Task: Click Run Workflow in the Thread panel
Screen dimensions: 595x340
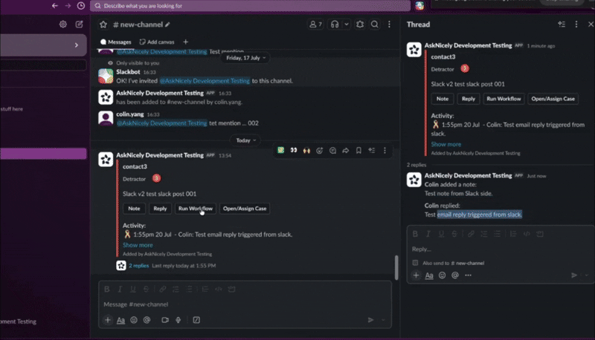Action: coord(504,99)
